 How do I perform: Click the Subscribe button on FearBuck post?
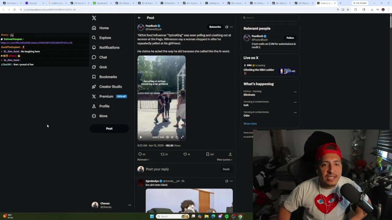(x=215, y=27)
